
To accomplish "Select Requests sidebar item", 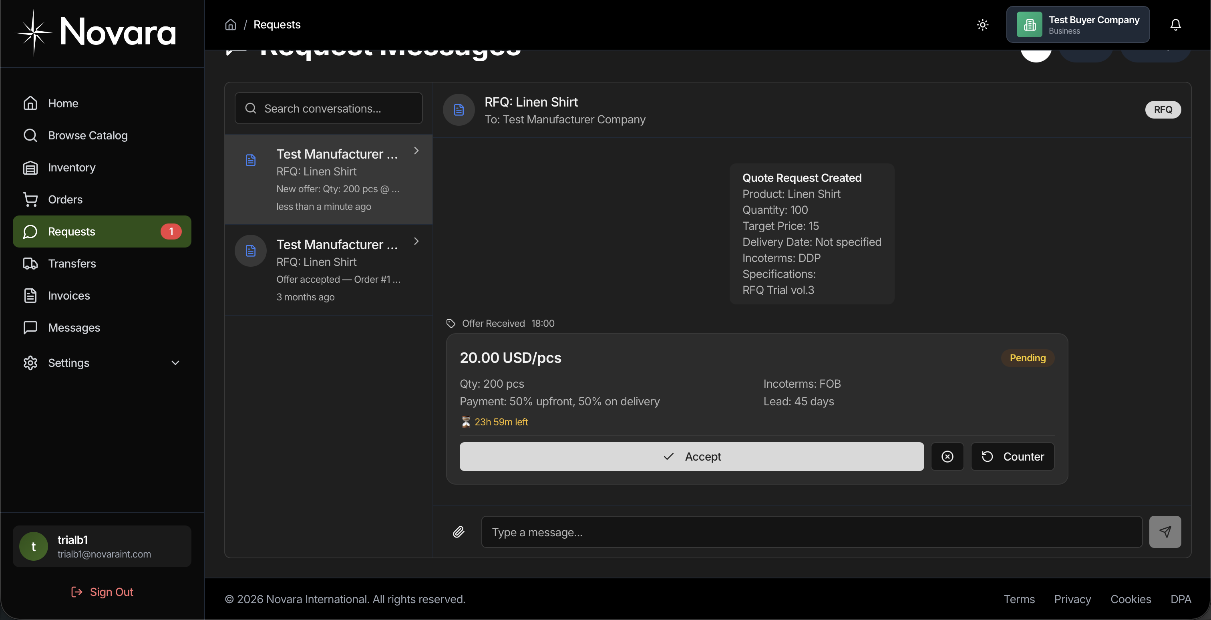I will [102, 231].
